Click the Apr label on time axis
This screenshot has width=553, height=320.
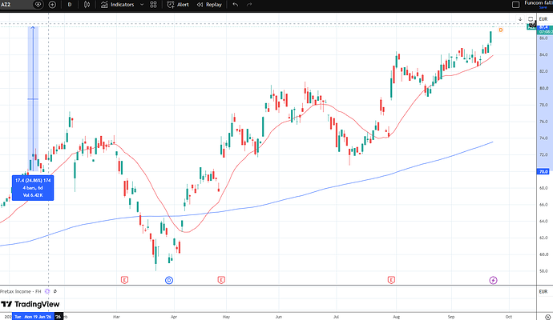pos(174,317)
